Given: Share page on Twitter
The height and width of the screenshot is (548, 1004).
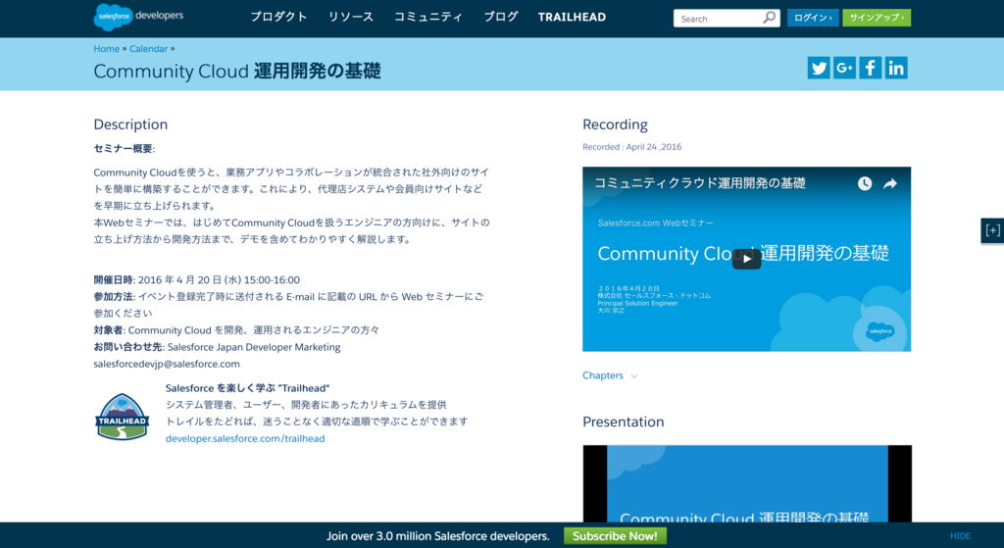Looking at the screenshot, I should click(819, 68).
